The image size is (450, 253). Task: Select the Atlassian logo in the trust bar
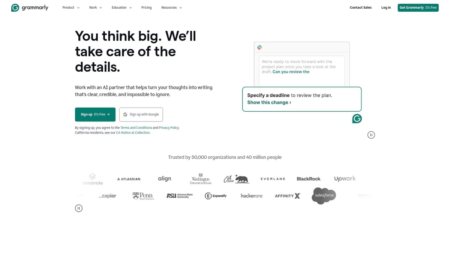click(129, 179)
